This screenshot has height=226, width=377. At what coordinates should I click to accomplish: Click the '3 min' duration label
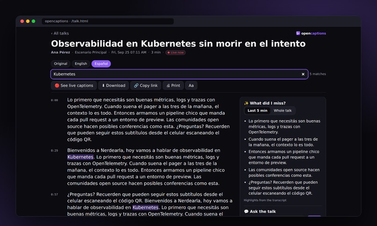click(156, 52)
